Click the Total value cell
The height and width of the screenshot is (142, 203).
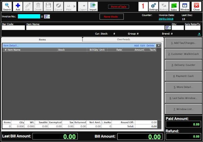click(x=146, y=126)
